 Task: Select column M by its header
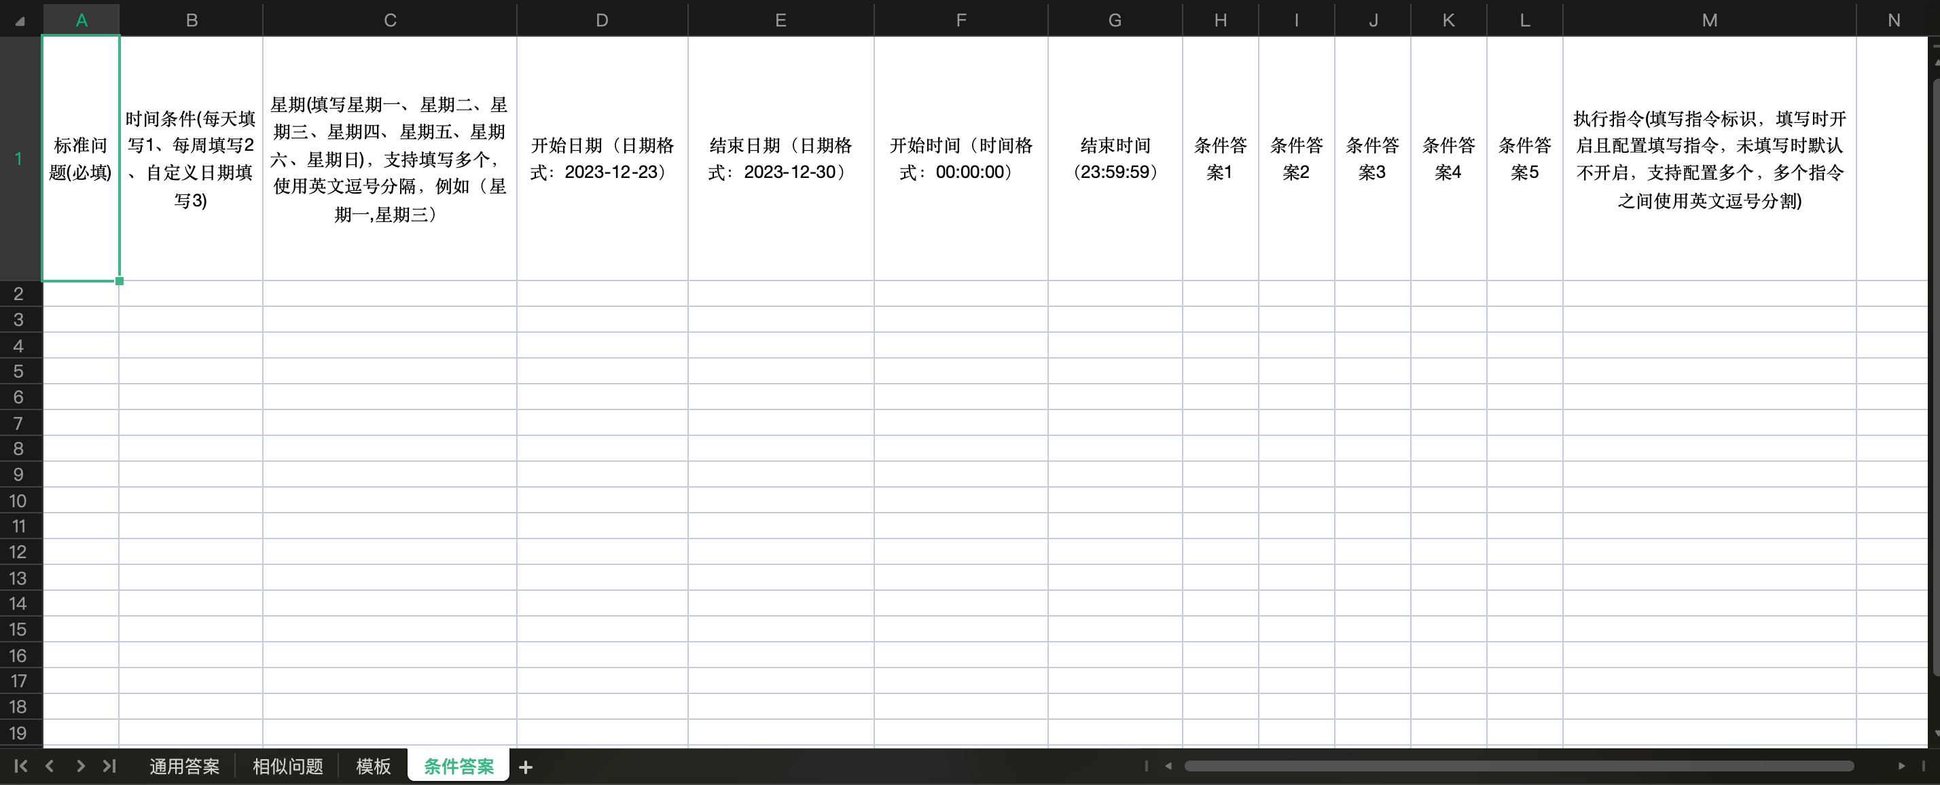click(x=1708, y=20)
